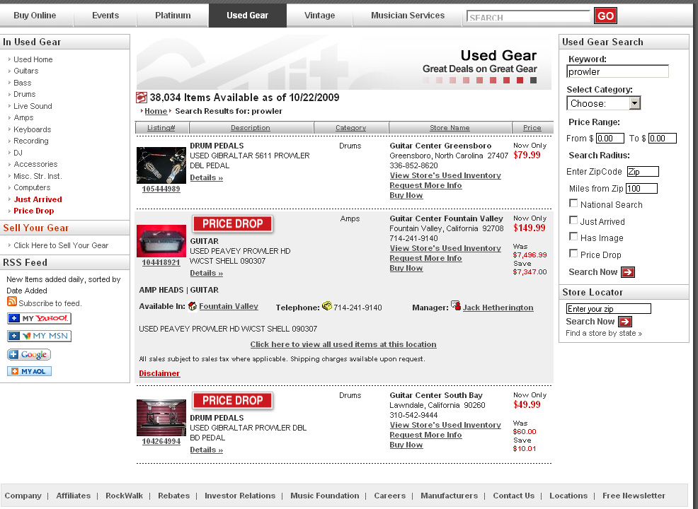Click the Price Range From field
The width and height of the screenshot is (698, 509).
pos(610,139)
